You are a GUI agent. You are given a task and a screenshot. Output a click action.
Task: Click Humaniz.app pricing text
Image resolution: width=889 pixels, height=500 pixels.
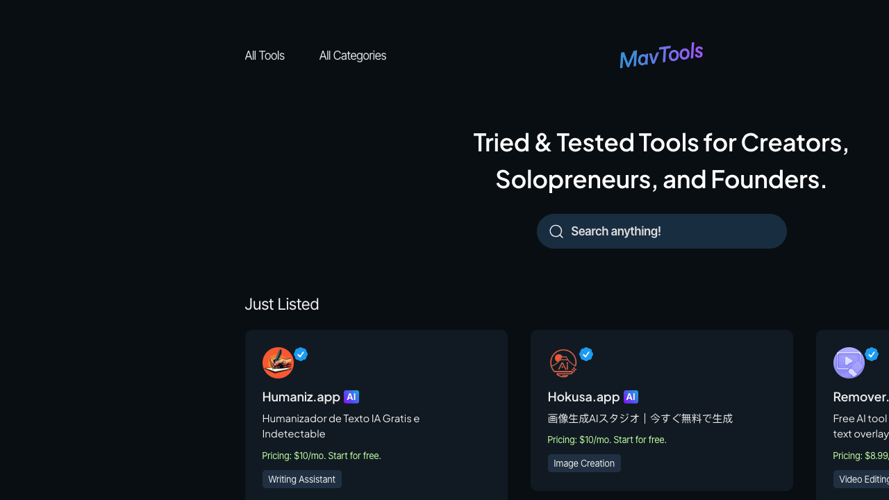point(322,456)
